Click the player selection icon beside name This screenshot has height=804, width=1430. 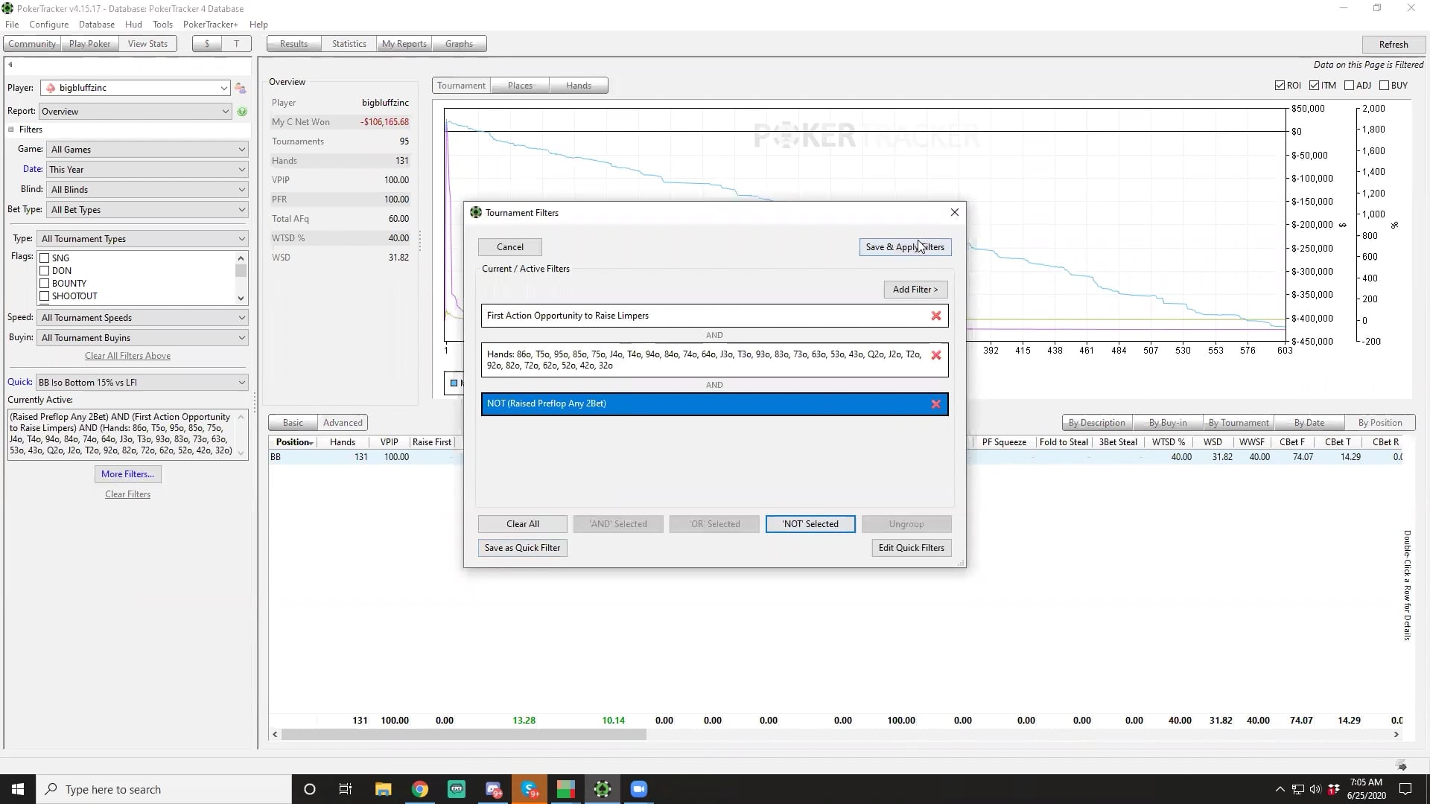pos(241,88)
